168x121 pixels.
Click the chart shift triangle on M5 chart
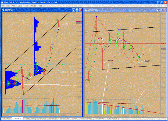(145, 13)
